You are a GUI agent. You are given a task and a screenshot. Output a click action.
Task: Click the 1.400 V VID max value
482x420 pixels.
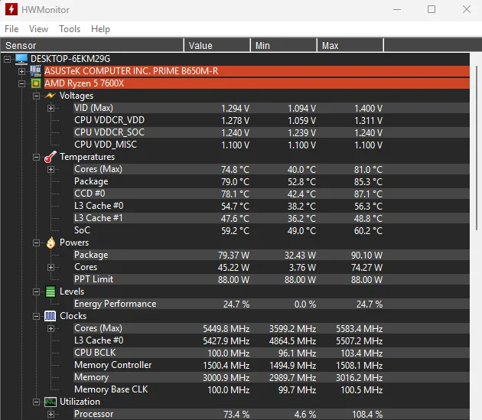pyautogui.click(x=368, y=108)
